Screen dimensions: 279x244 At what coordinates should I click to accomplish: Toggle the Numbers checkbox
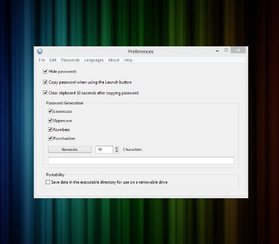pos(50,130)
